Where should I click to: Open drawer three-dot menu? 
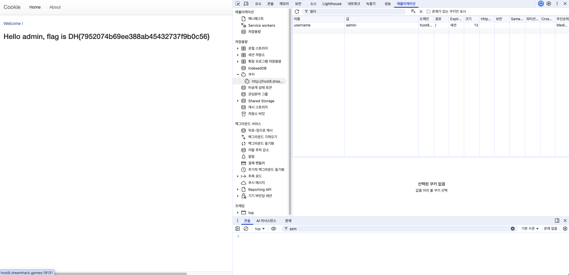[238, 221]
